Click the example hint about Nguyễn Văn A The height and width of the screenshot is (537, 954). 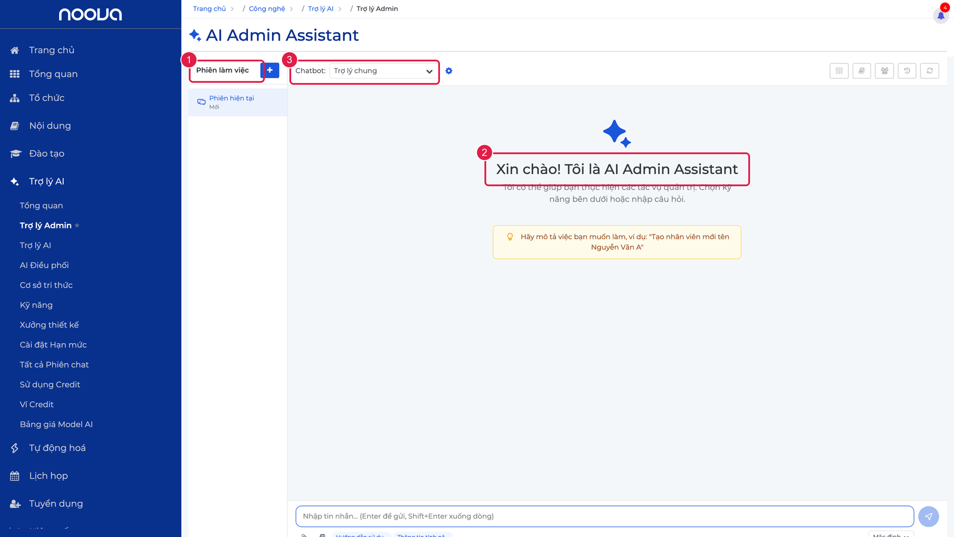tap(617, 242)
